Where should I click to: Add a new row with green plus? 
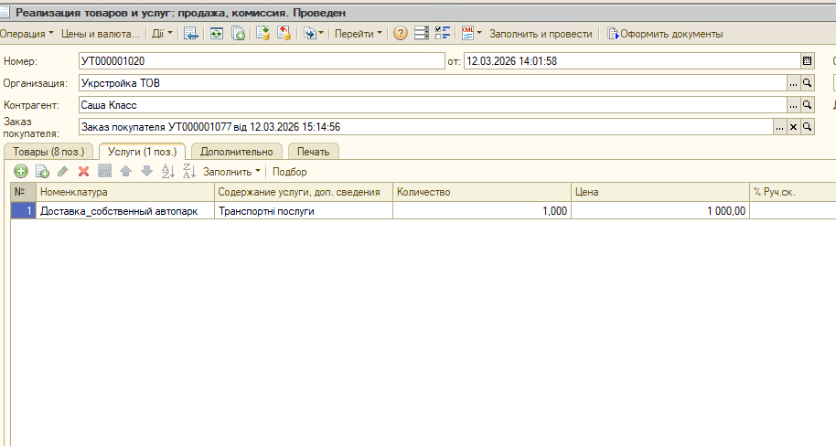[x=21, y=172]
